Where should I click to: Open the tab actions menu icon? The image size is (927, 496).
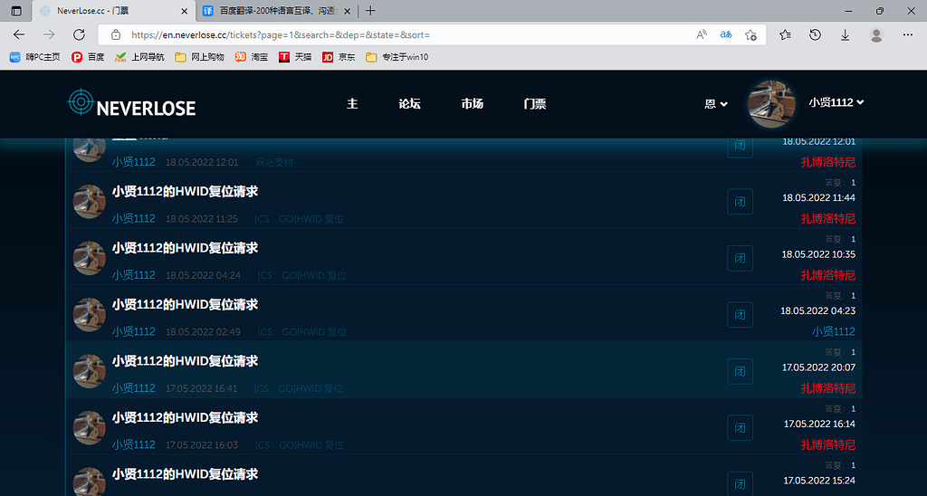(16, 11)
